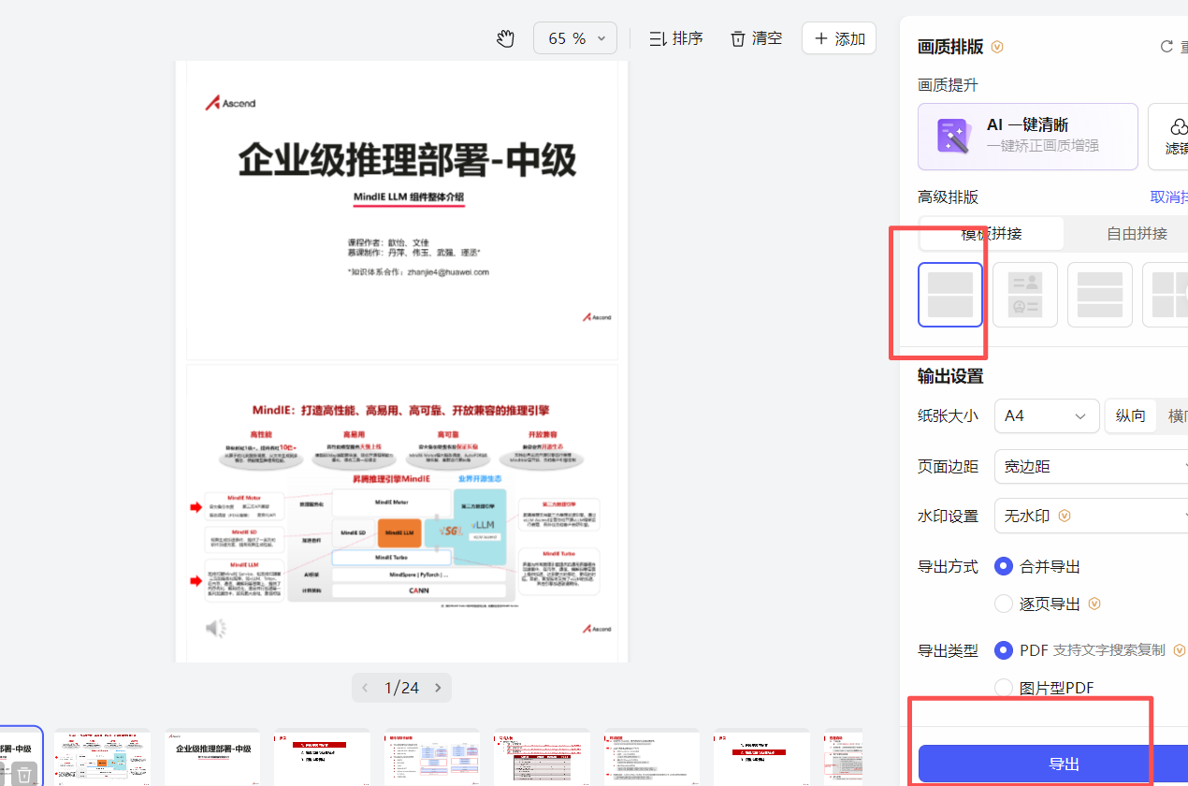Open the eighth page thumbnail

tap(761, 758)
